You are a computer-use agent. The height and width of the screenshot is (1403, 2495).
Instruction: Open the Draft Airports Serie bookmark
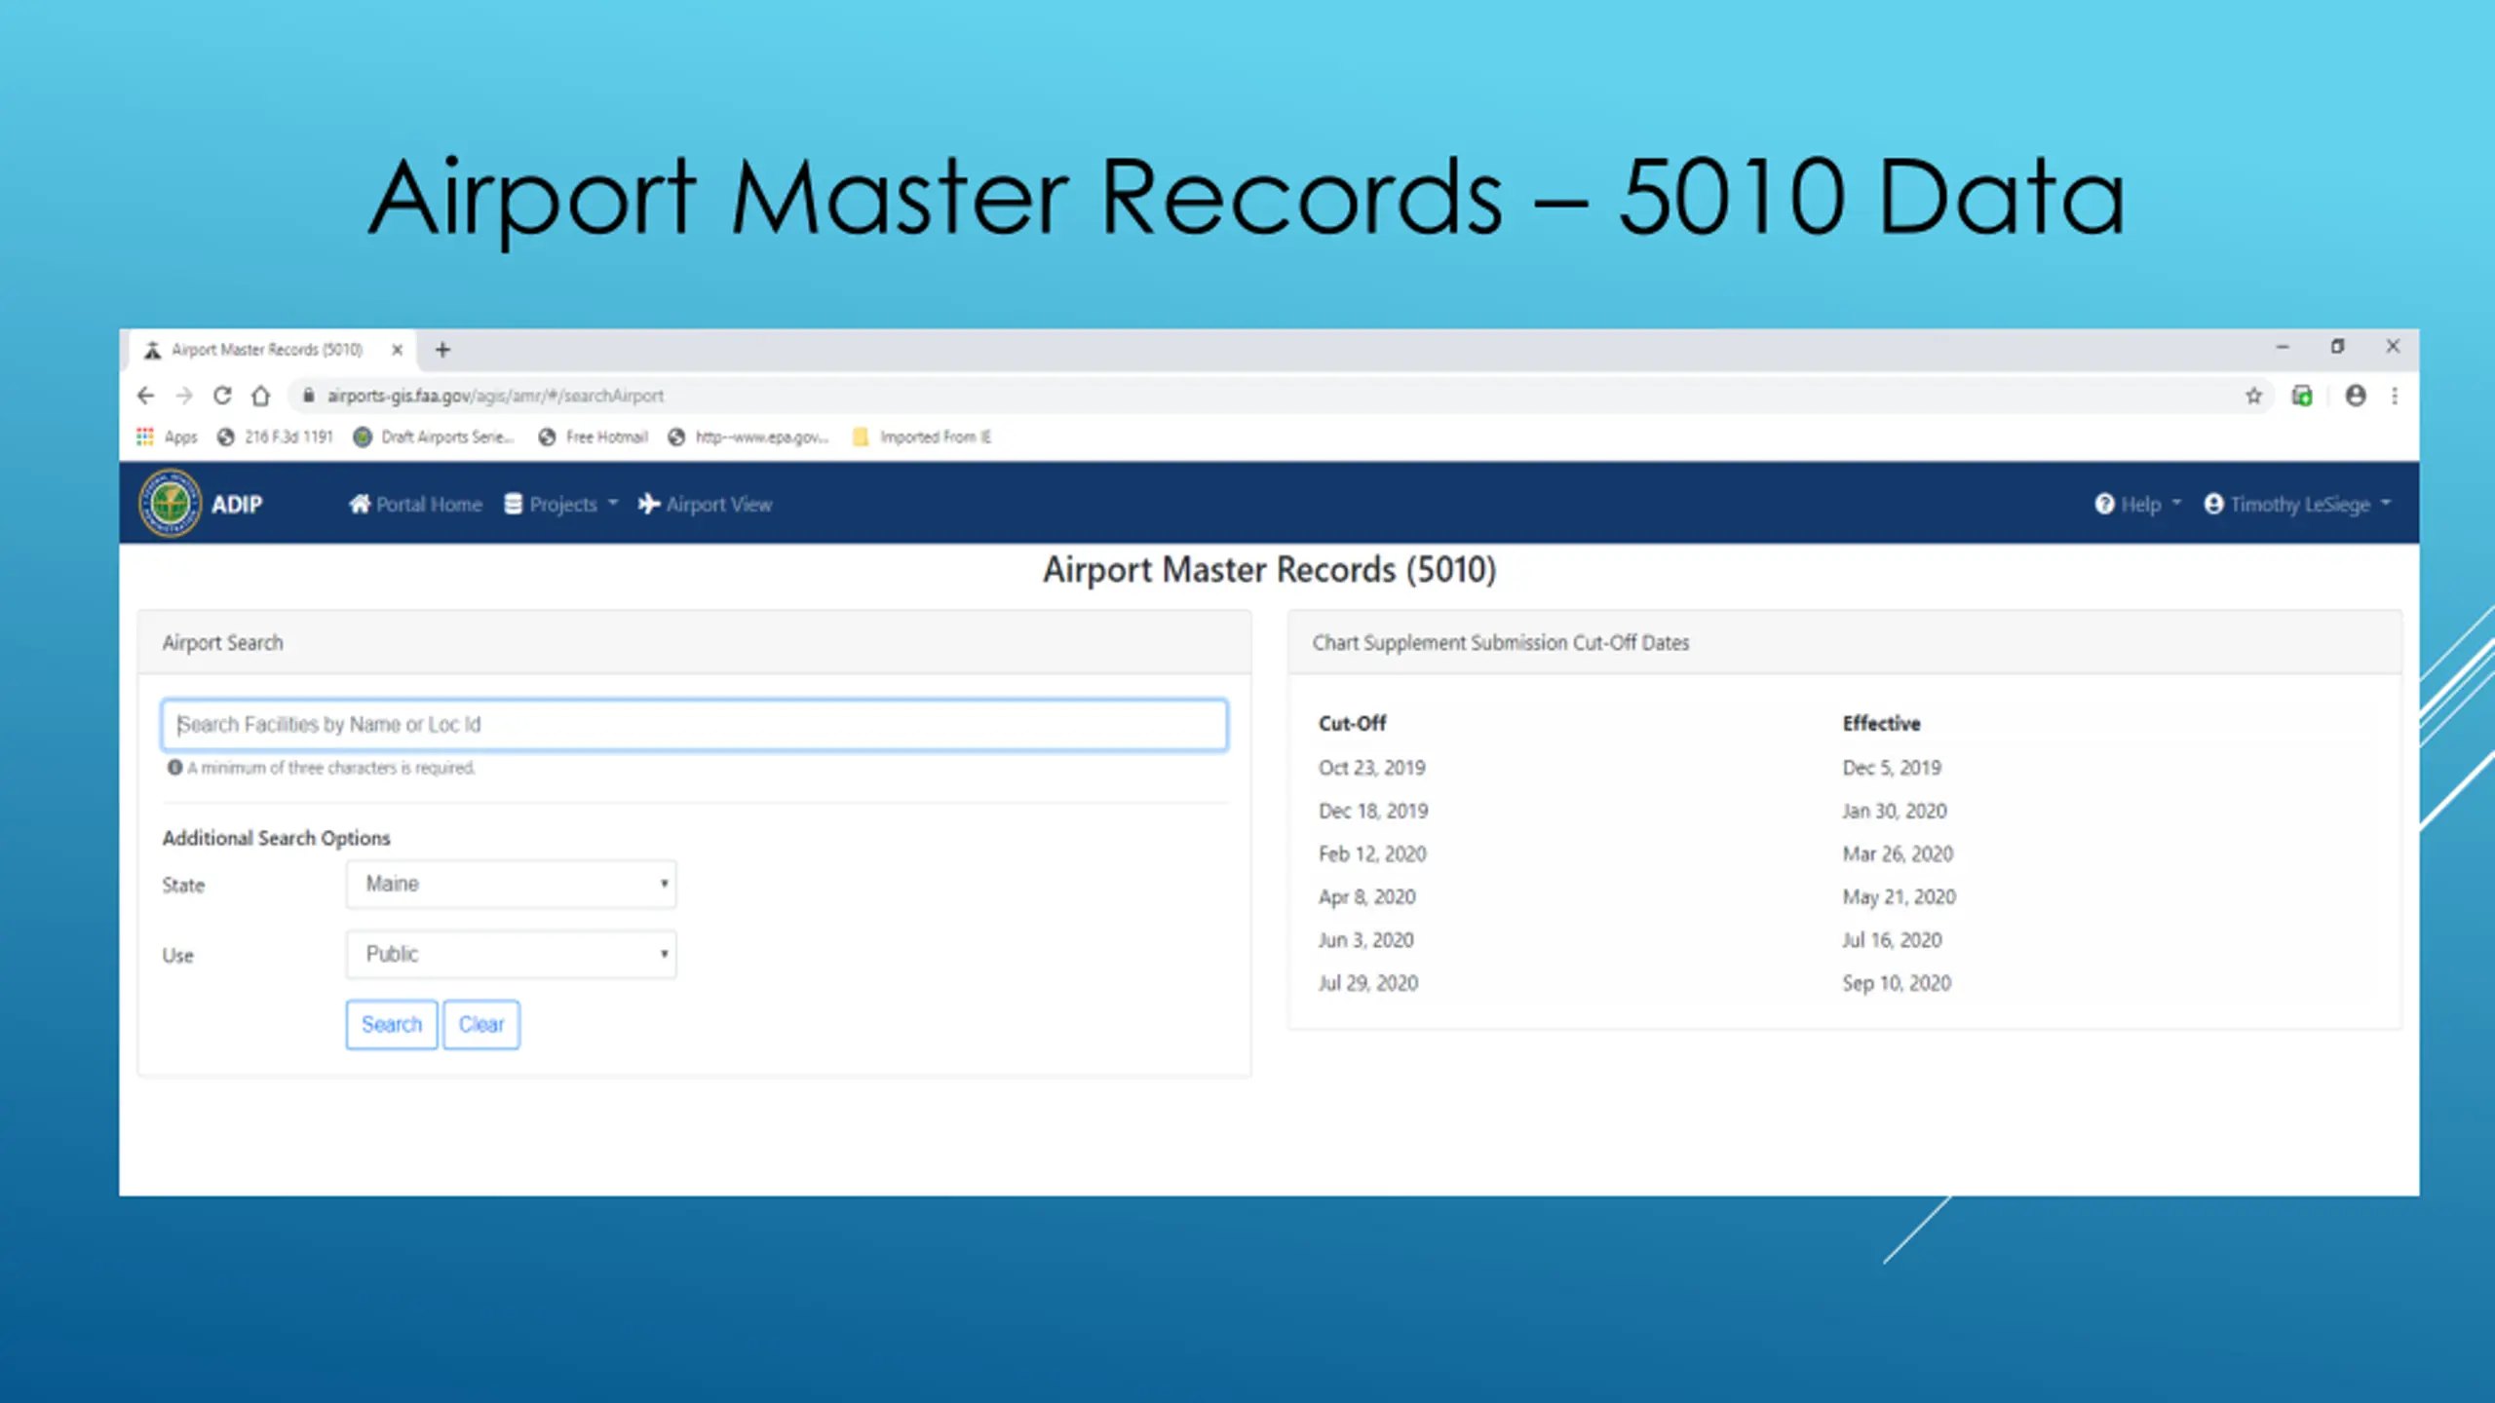434,436
